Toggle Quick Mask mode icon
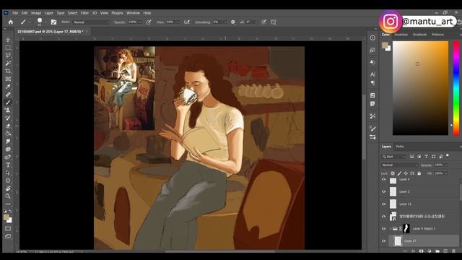 click(x=8, y=228)
